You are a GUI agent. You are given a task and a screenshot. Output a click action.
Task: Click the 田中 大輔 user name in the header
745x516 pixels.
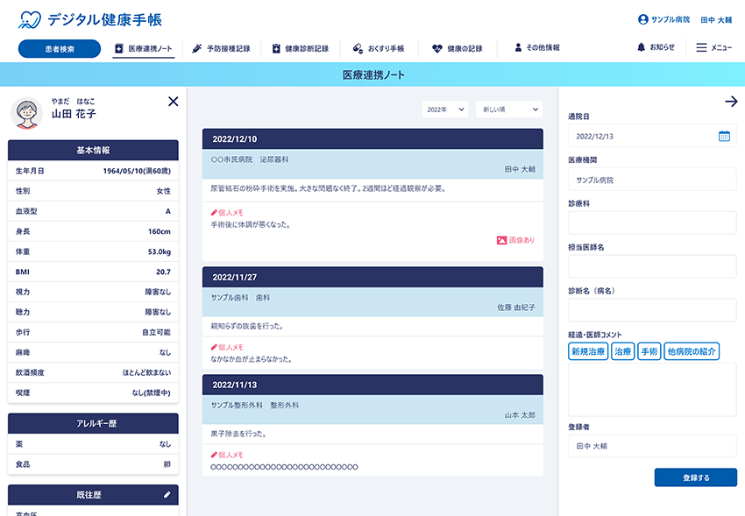[716, 20]
